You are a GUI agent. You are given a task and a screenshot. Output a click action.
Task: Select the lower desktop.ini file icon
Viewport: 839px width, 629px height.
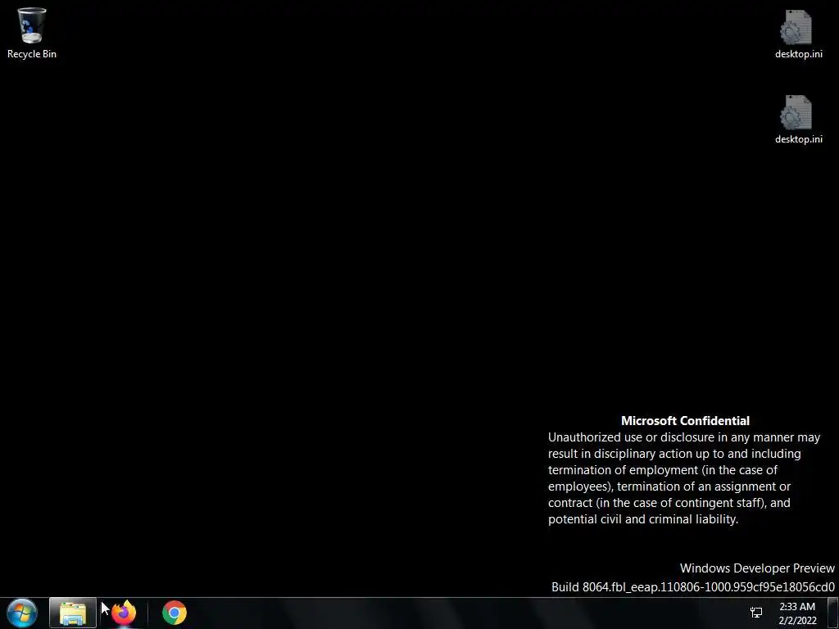pos(798,120)
